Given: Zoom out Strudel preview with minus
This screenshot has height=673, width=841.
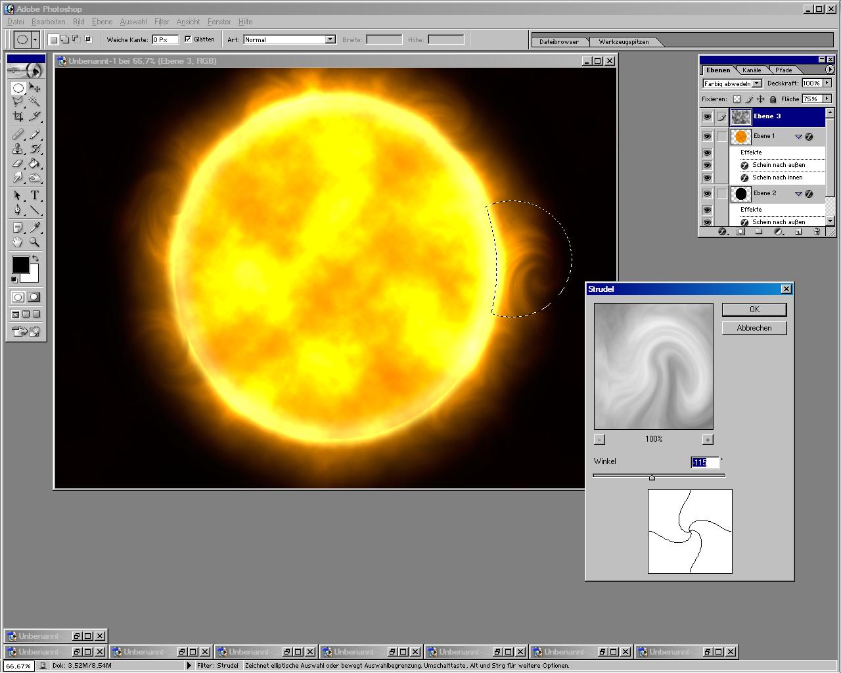Looking at the screenshot, I should tap(599, 440).
